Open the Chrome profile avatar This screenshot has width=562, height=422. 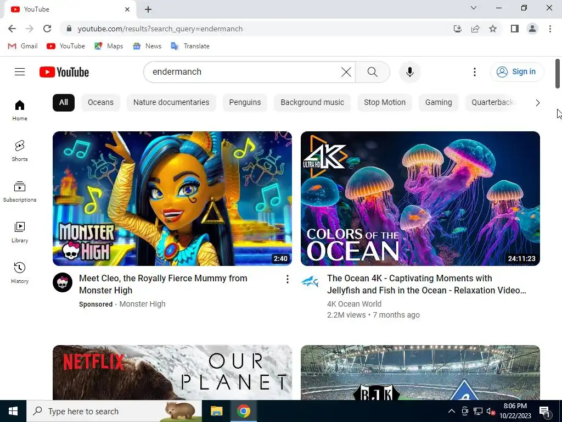coord(532,29)
